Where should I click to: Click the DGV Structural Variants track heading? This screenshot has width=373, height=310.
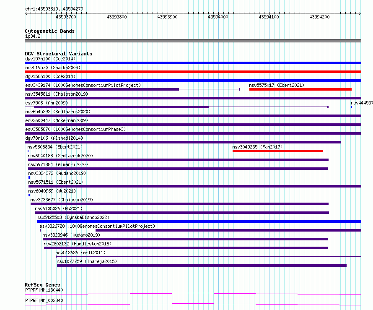(59, 54)
